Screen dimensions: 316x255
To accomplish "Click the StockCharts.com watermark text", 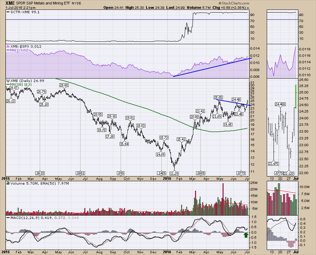I will click(x=234, y=3).
